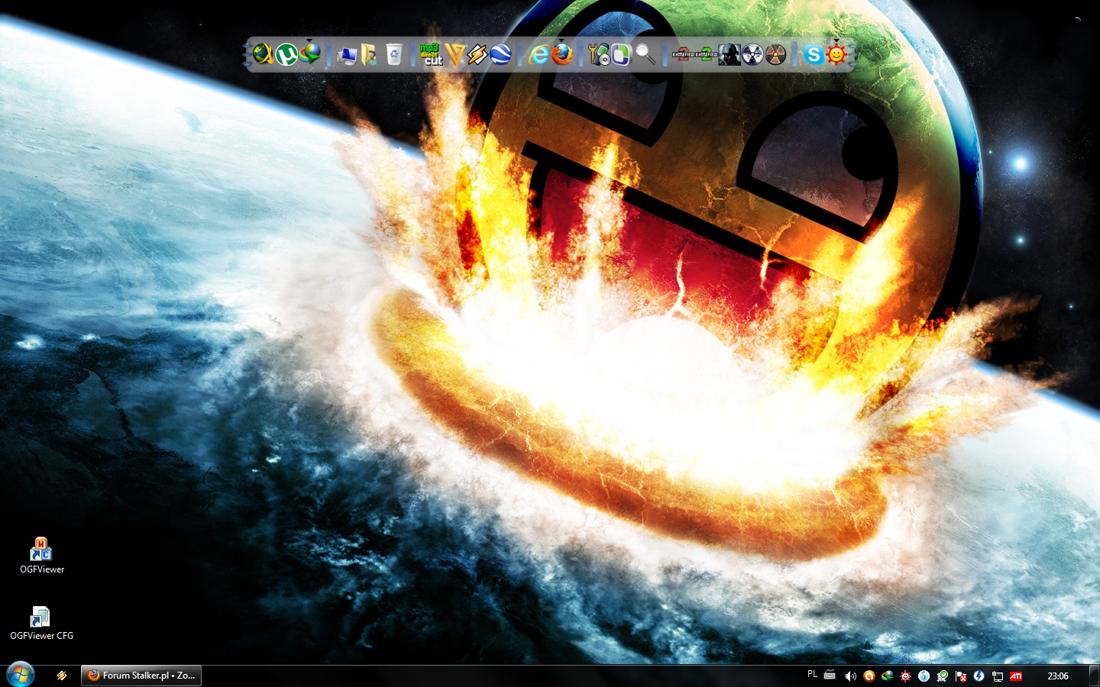The image size is (1100, 687).
Task: Launch Google Earth from the dock
Action: click(x=500, y=54)
